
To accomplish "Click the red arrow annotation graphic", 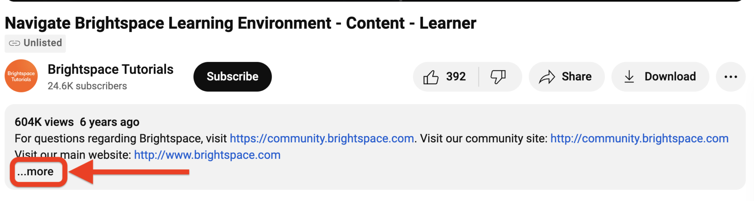I will tap(129, 172).
